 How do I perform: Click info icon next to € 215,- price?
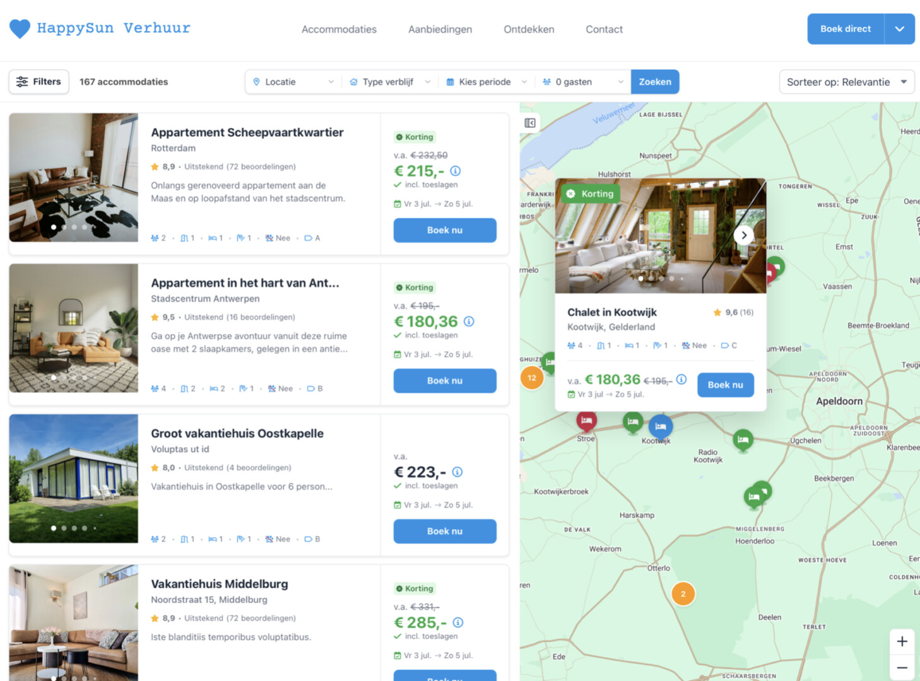[456, 171]
